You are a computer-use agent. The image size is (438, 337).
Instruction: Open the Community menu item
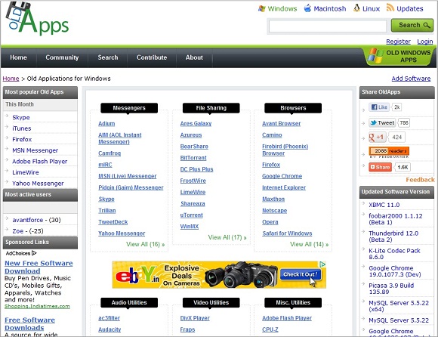pyautogui.click(x=62, y=57)
